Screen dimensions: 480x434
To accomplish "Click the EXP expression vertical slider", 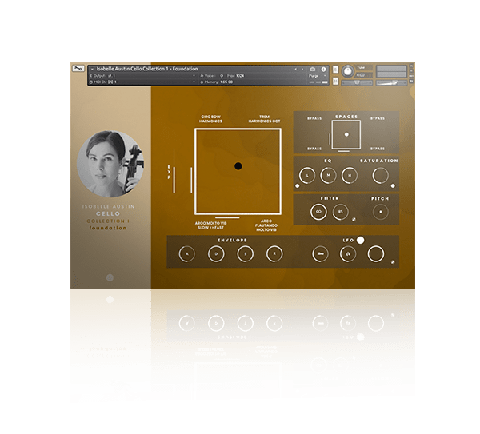I will pyautogui.click(x=174, y=180).
